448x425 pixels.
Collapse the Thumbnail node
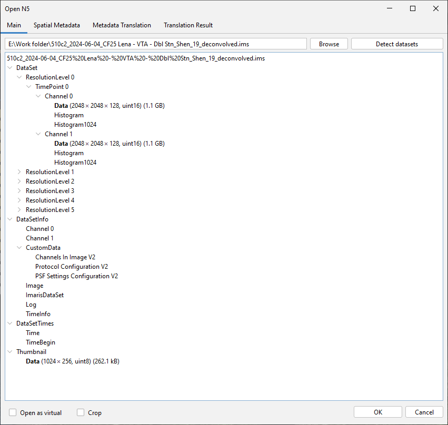click(9, 351)
